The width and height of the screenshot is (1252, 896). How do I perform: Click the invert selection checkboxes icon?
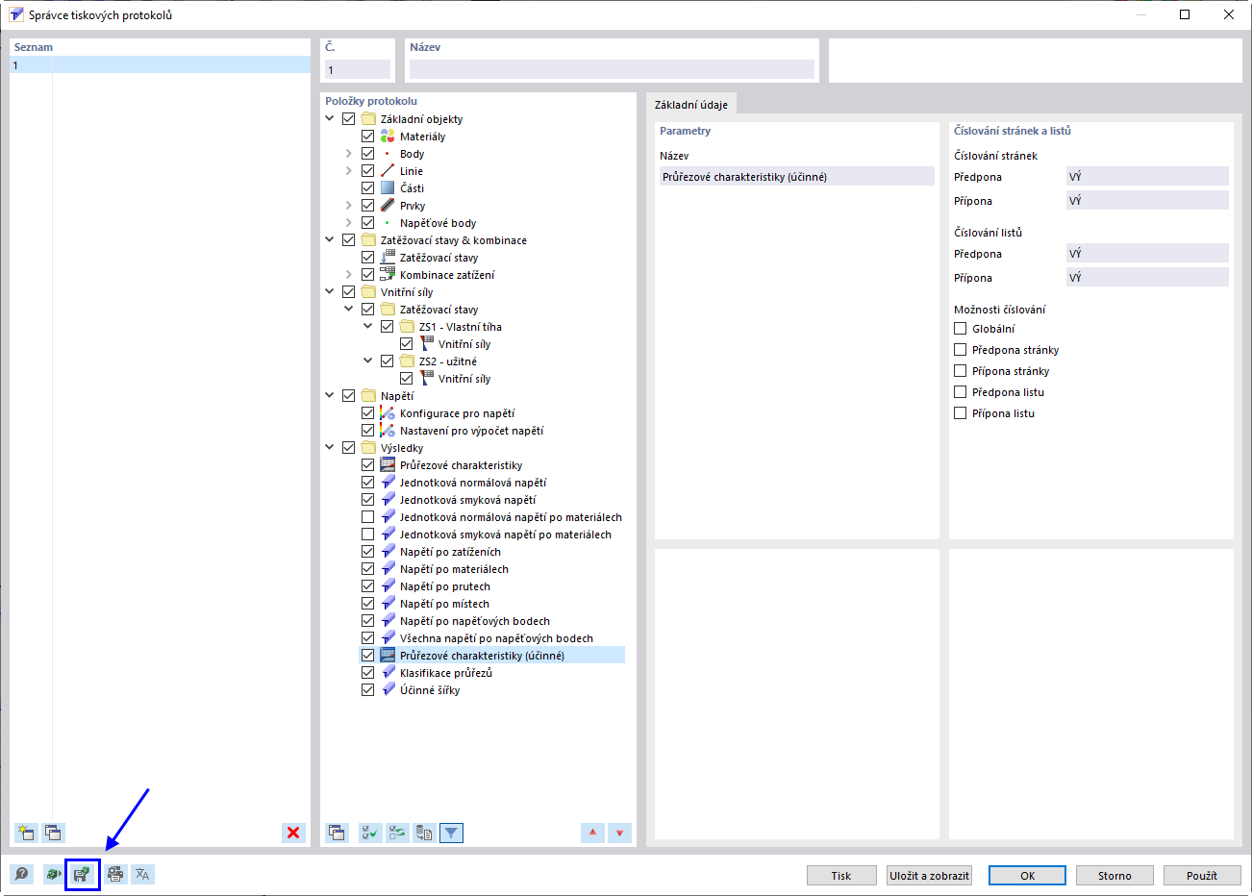[x=397, y=833]
